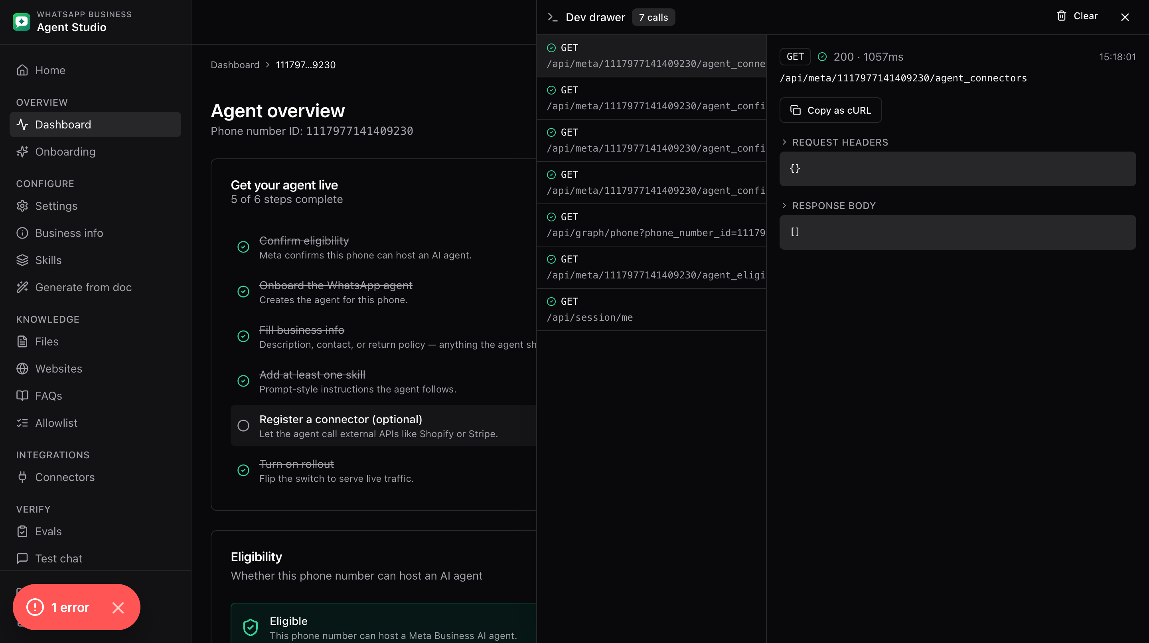Click the 7 calls badge
Screen dimensions: 1149x643
point(653,18)
